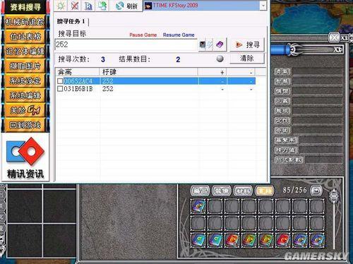353x264 pixels.
Task: Click the letter 'a' document toolbar icon
Action: (88, 6)
